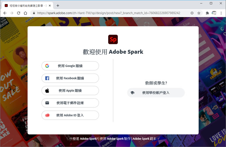This screenshot has width=226, height=147.
Task: Click the install app plus icon
Action: (192, 13)
